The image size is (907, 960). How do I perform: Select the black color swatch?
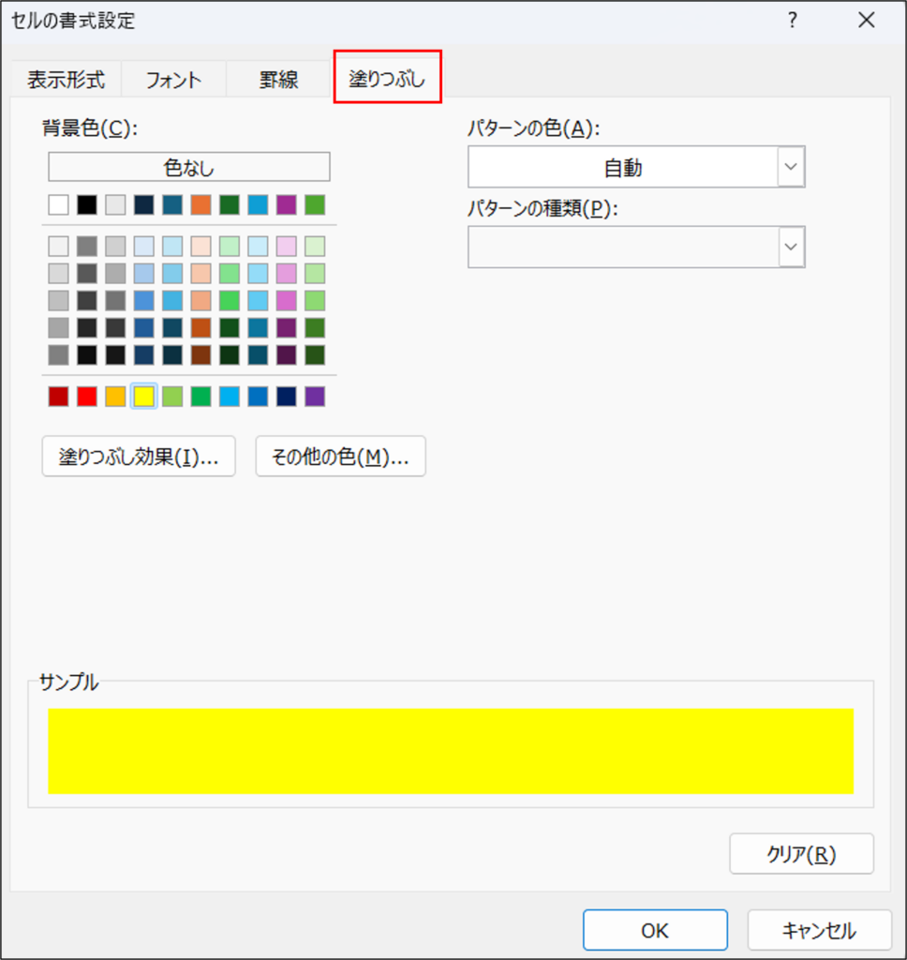click(x=86, y=204)
